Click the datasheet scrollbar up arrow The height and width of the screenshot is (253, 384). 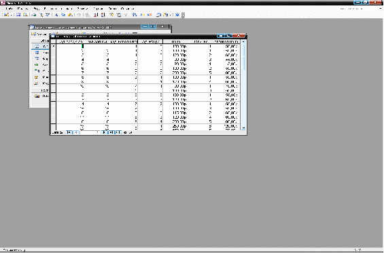(x=243, y=42)
